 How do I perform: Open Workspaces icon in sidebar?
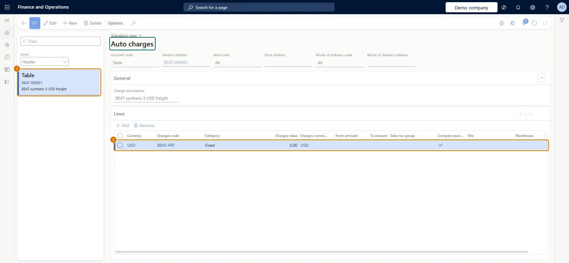click(x=7, y=70)
